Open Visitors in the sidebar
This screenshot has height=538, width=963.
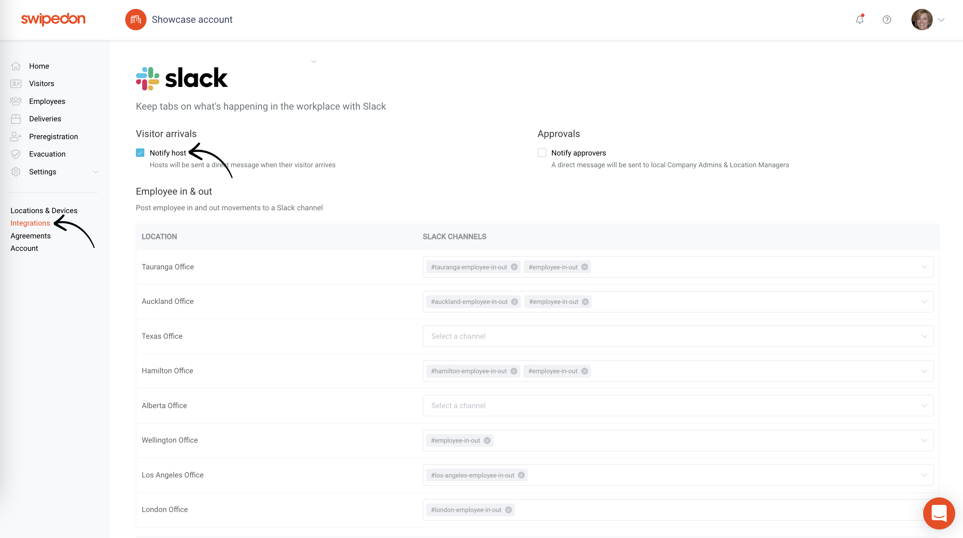(42, 83)
